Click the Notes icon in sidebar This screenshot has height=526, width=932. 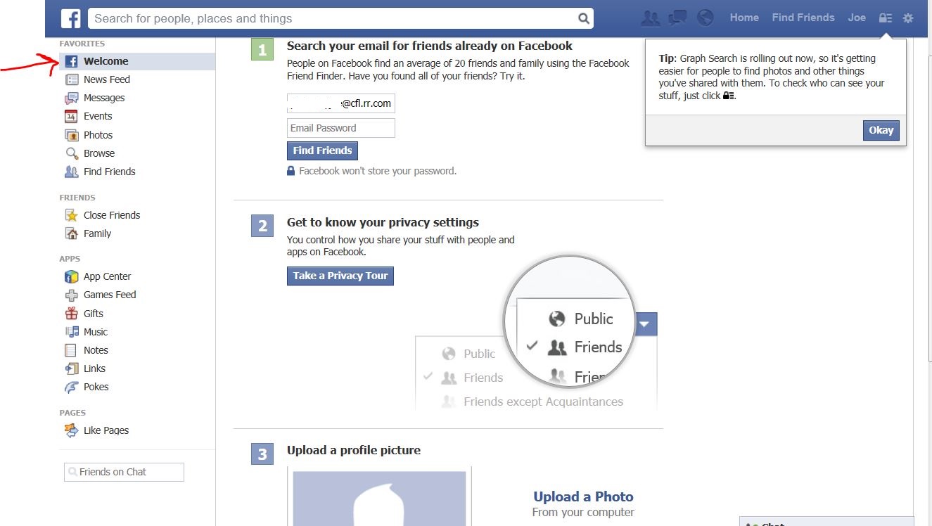(71, 350)
